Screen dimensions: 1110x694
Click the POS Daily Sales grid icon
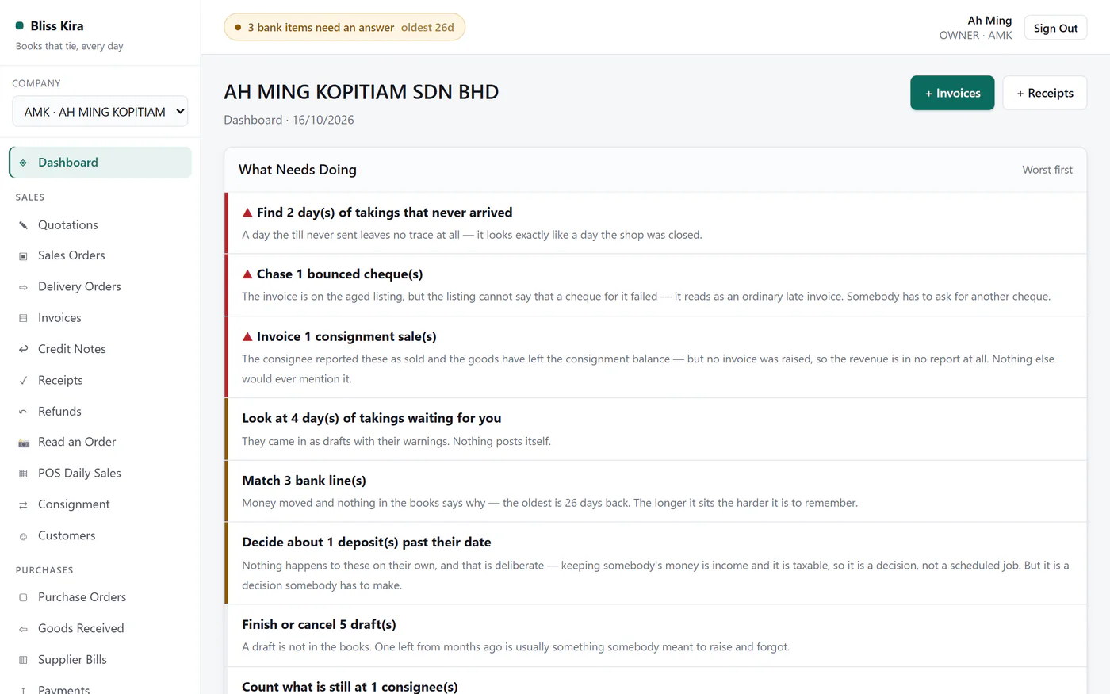(23, 474)
